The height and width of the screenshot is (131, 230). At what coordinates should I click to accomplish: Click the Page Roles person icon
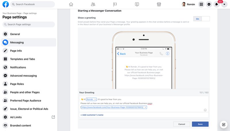[5, 84]
